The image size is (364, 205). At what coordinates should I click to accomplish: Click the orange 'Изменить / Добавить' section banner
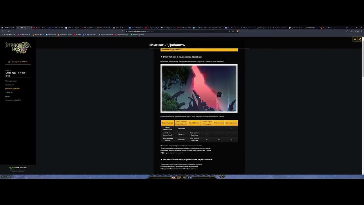[x=199, y=50]
